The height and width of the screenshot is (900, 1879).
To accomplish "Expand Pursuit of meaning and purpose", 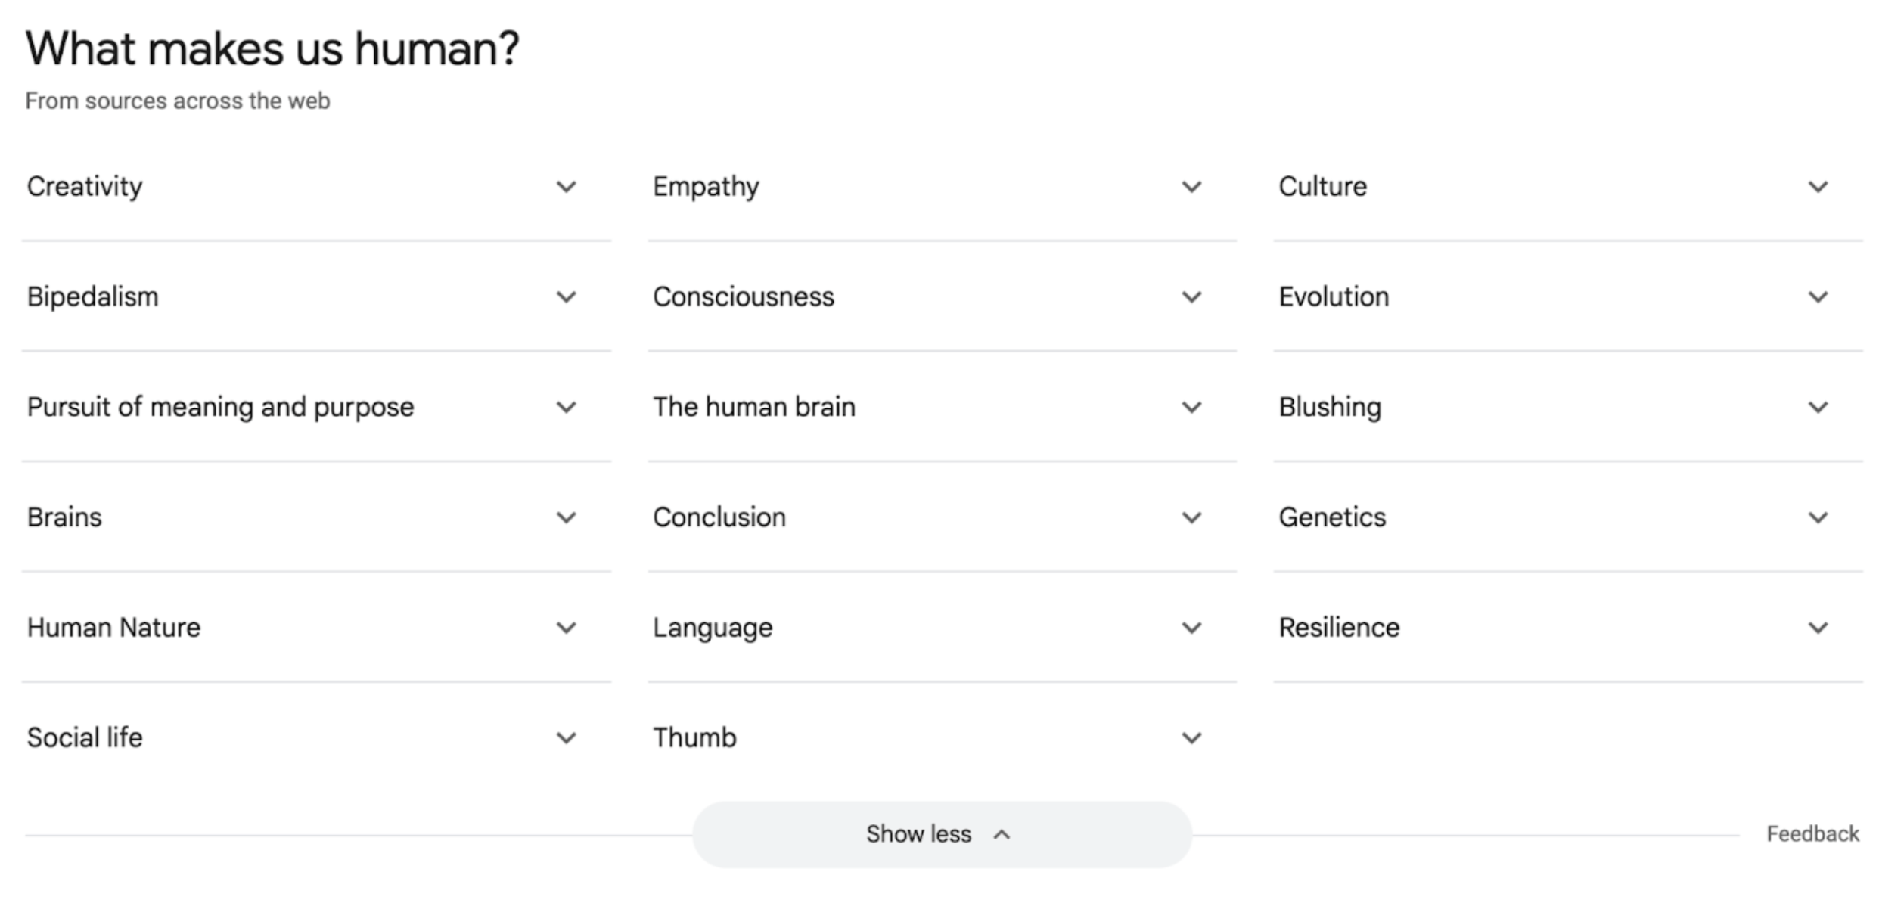I will click(567, 407).
